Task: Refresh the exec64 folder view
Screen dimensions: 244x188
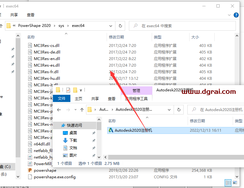Action: 120,26
